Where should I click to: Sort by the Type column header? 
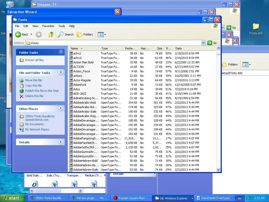pos(111,48)
